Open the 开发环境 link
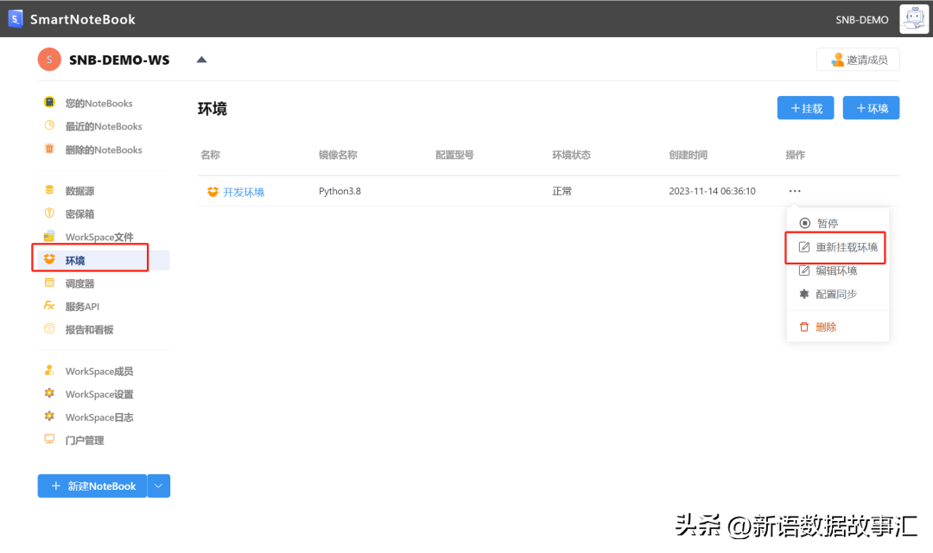The height and width of the screenshot is (553, 933). (243, 192)
